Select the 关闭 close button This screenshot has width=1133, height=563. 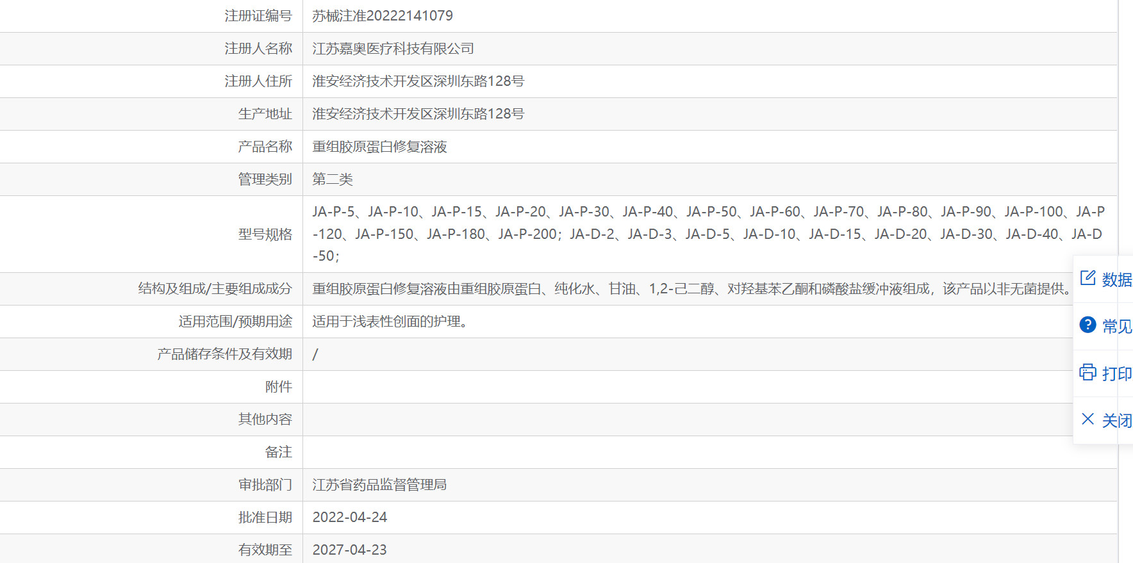[x=1116, y=420]
